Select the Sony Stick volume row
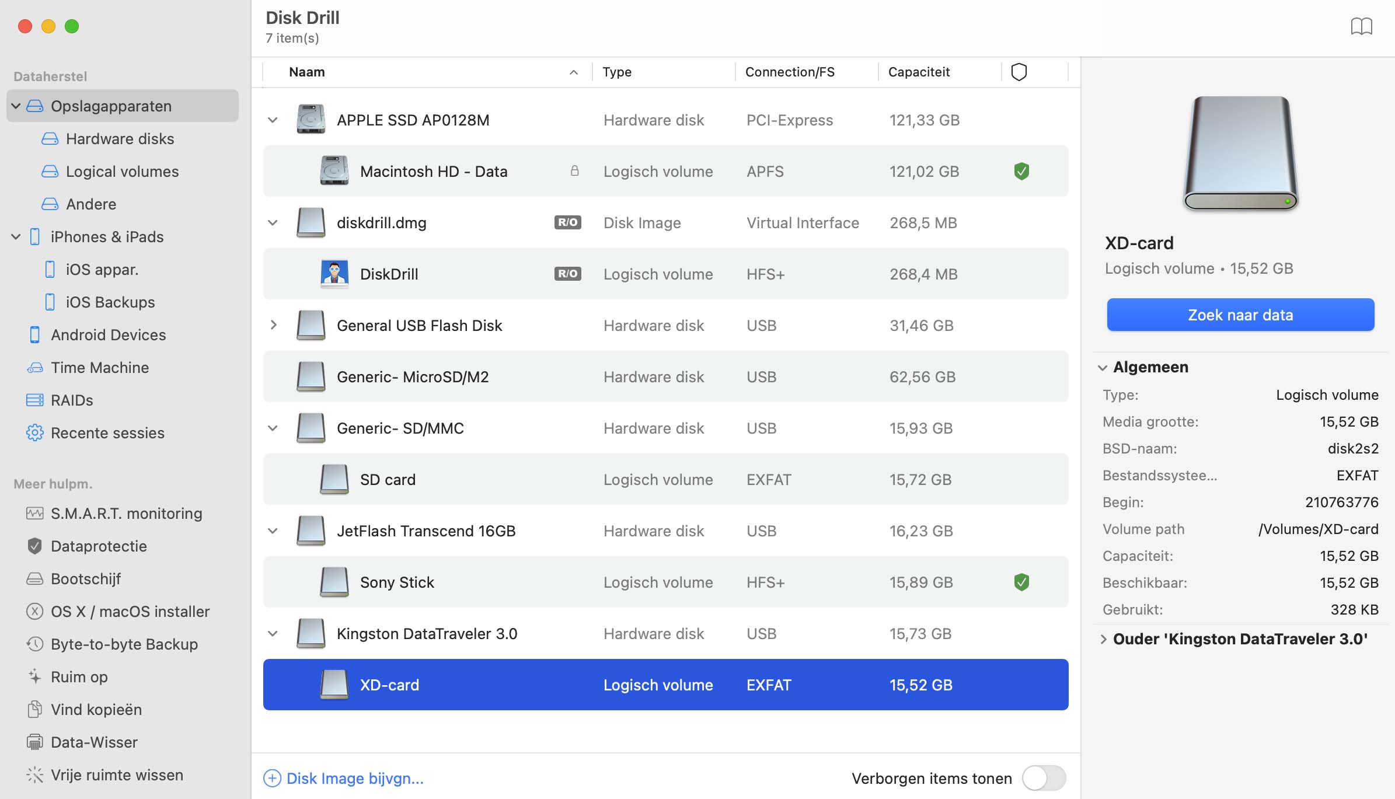Viewport: 1395px width, 799px height. tap(665, 582)
